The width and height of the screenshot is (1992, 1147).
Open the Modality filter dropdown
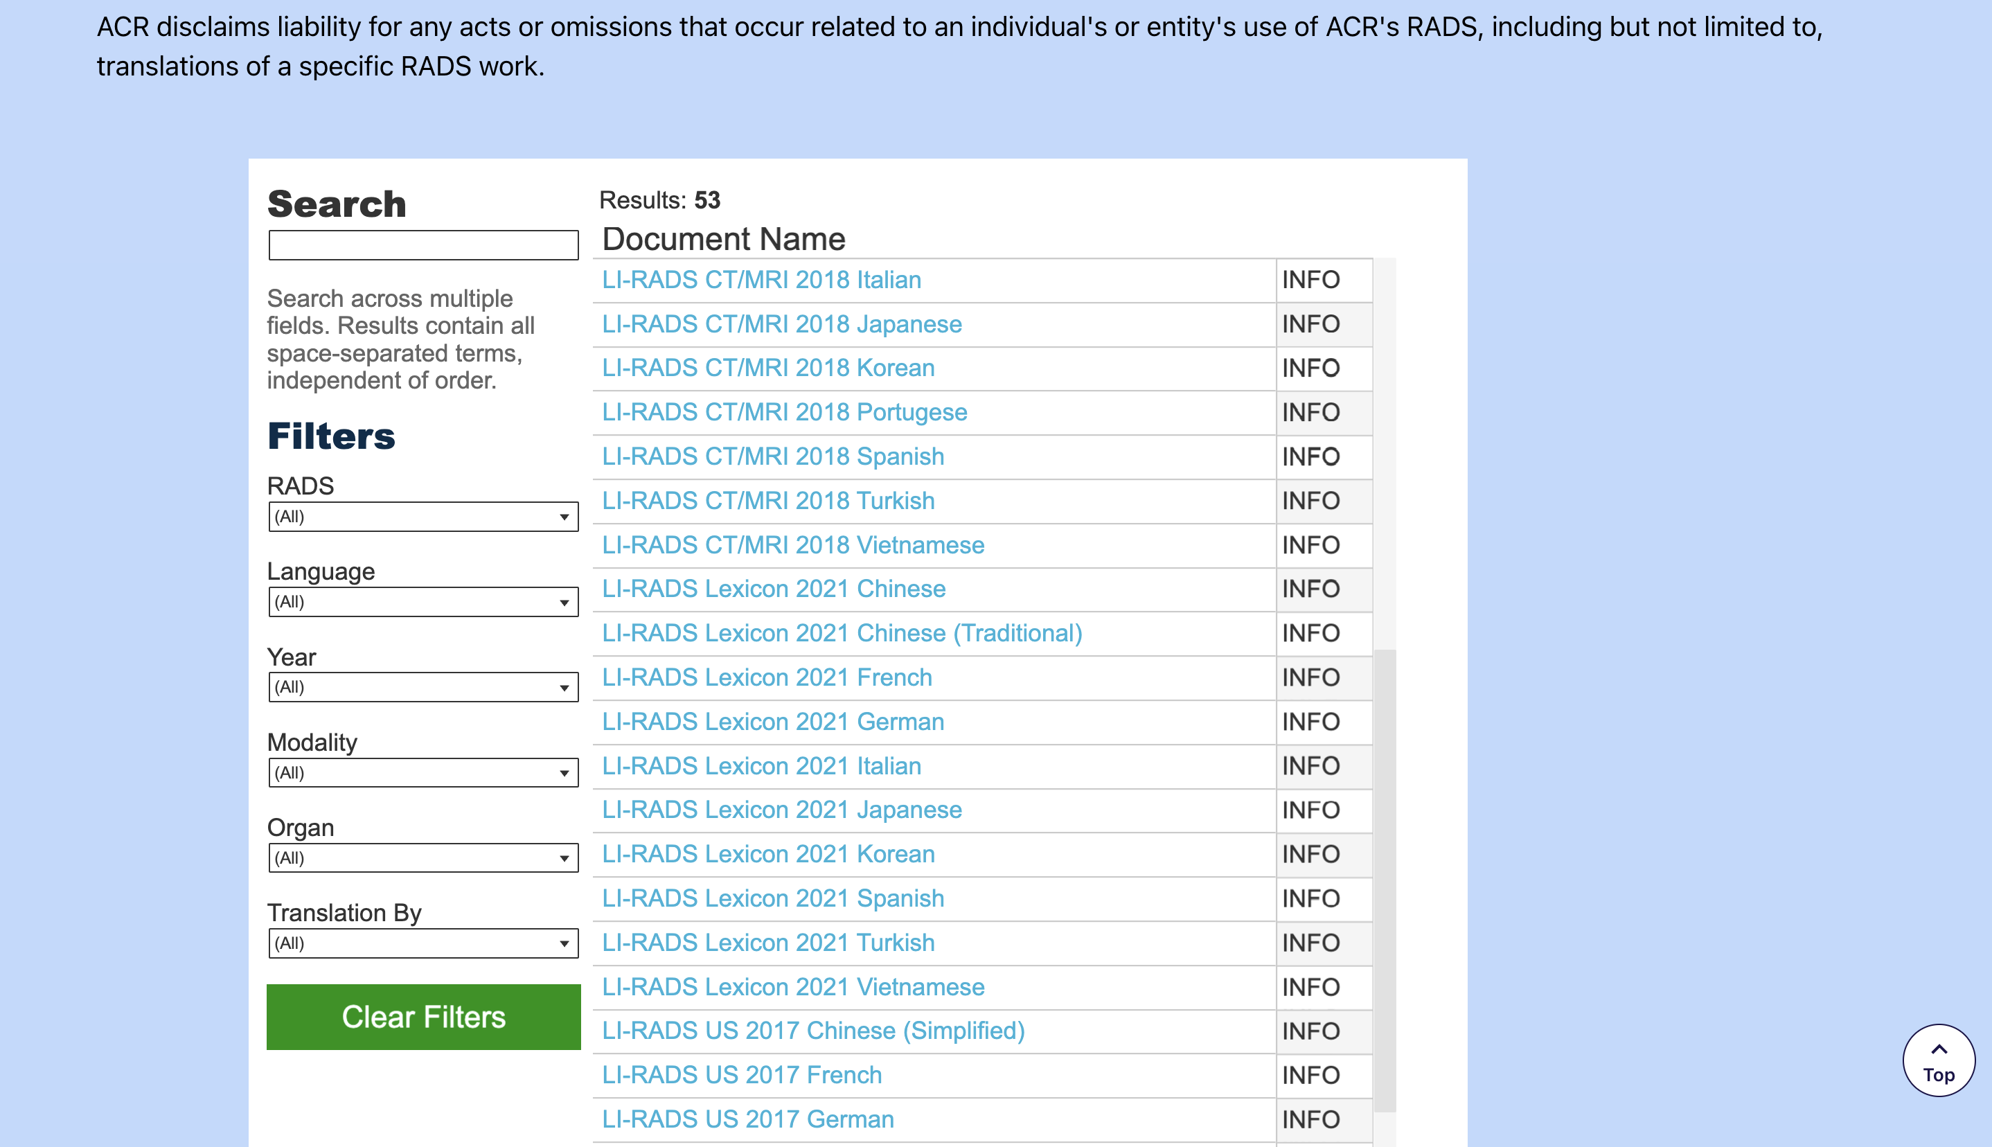click(x=423, y=773)
